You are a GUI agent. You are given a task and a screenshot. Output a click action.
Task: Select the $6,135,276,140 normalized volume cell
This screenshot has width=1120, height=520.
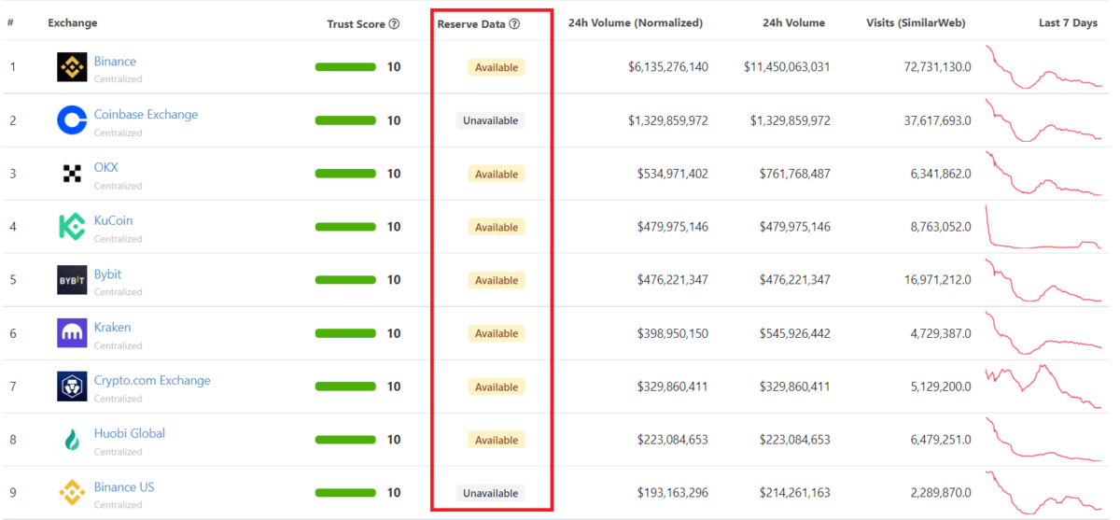668,67
